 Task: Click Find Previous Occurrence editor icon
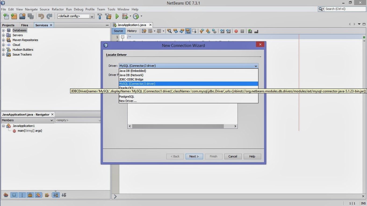coord(176,31)
